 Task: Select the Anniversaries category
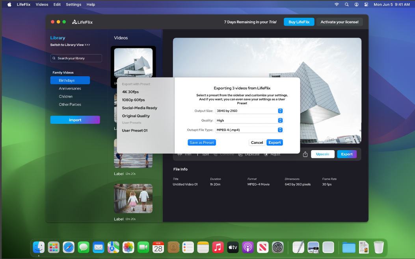(70, 88)
